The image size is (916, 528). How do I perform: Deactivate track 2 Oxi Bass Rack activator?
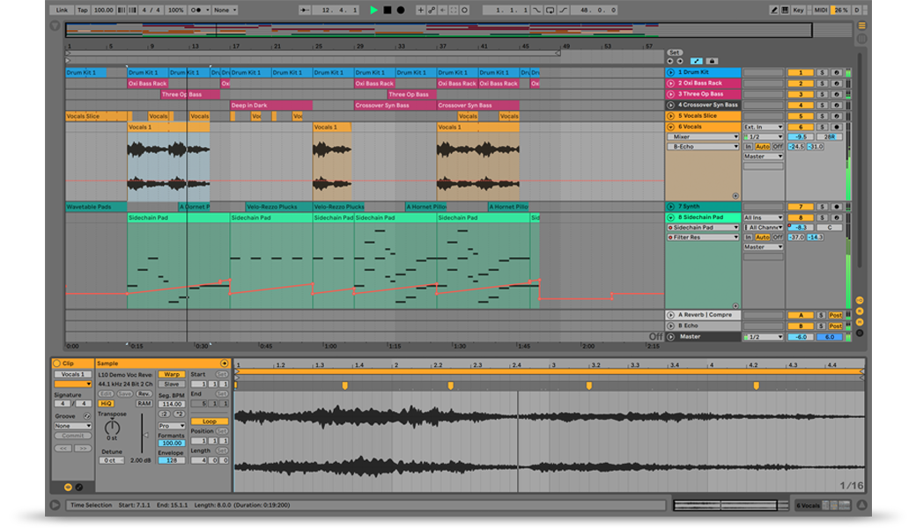(x=801, y=84)
